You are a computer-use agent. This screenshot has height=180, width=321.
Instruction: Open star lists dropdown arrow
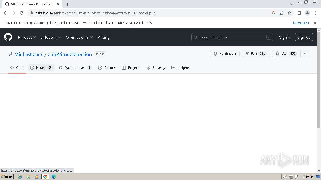coord(305,54)
